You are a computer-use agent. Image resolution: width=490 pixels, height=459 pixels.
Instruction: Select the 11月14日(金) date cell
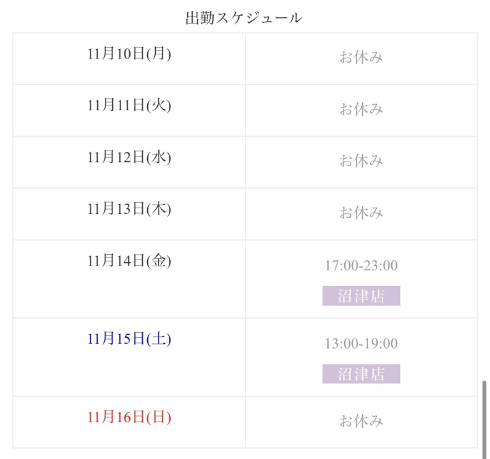coord(129,261)
